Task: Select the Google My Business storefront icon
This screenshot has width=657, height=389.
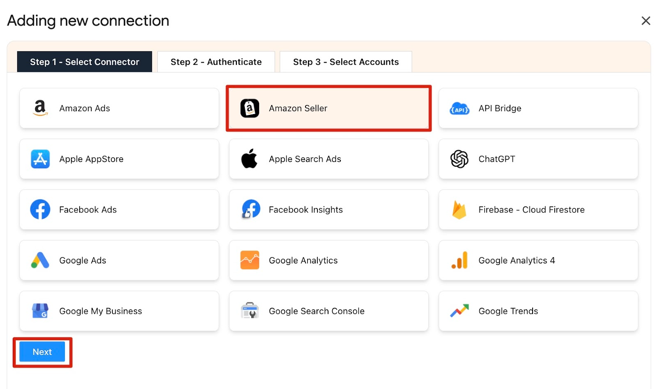Action: [40, 311]
